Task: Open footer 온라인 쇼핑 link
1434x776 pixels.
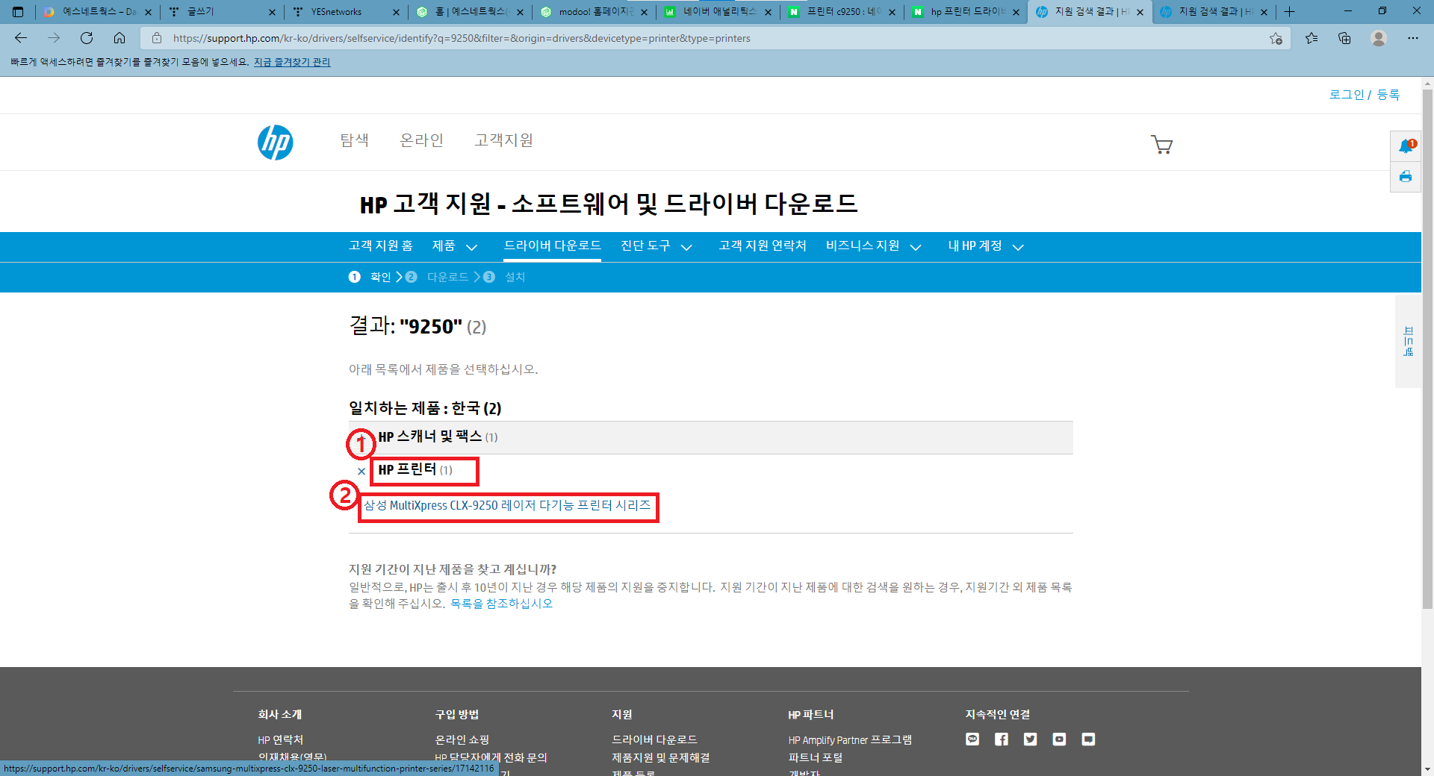Action: (x=462, y=739)
